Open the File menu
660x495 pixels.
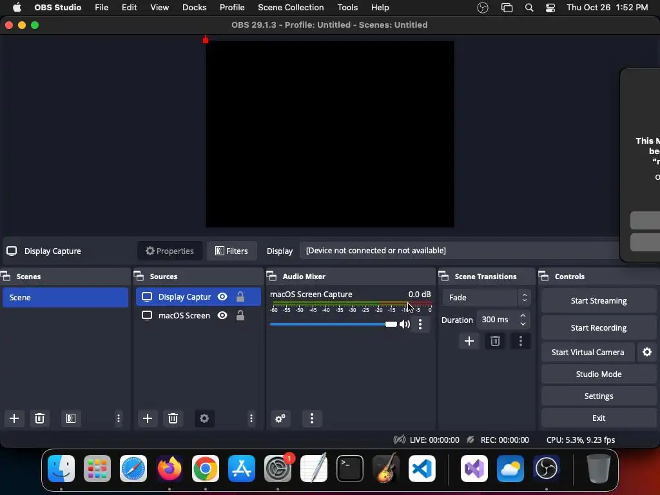101,8
